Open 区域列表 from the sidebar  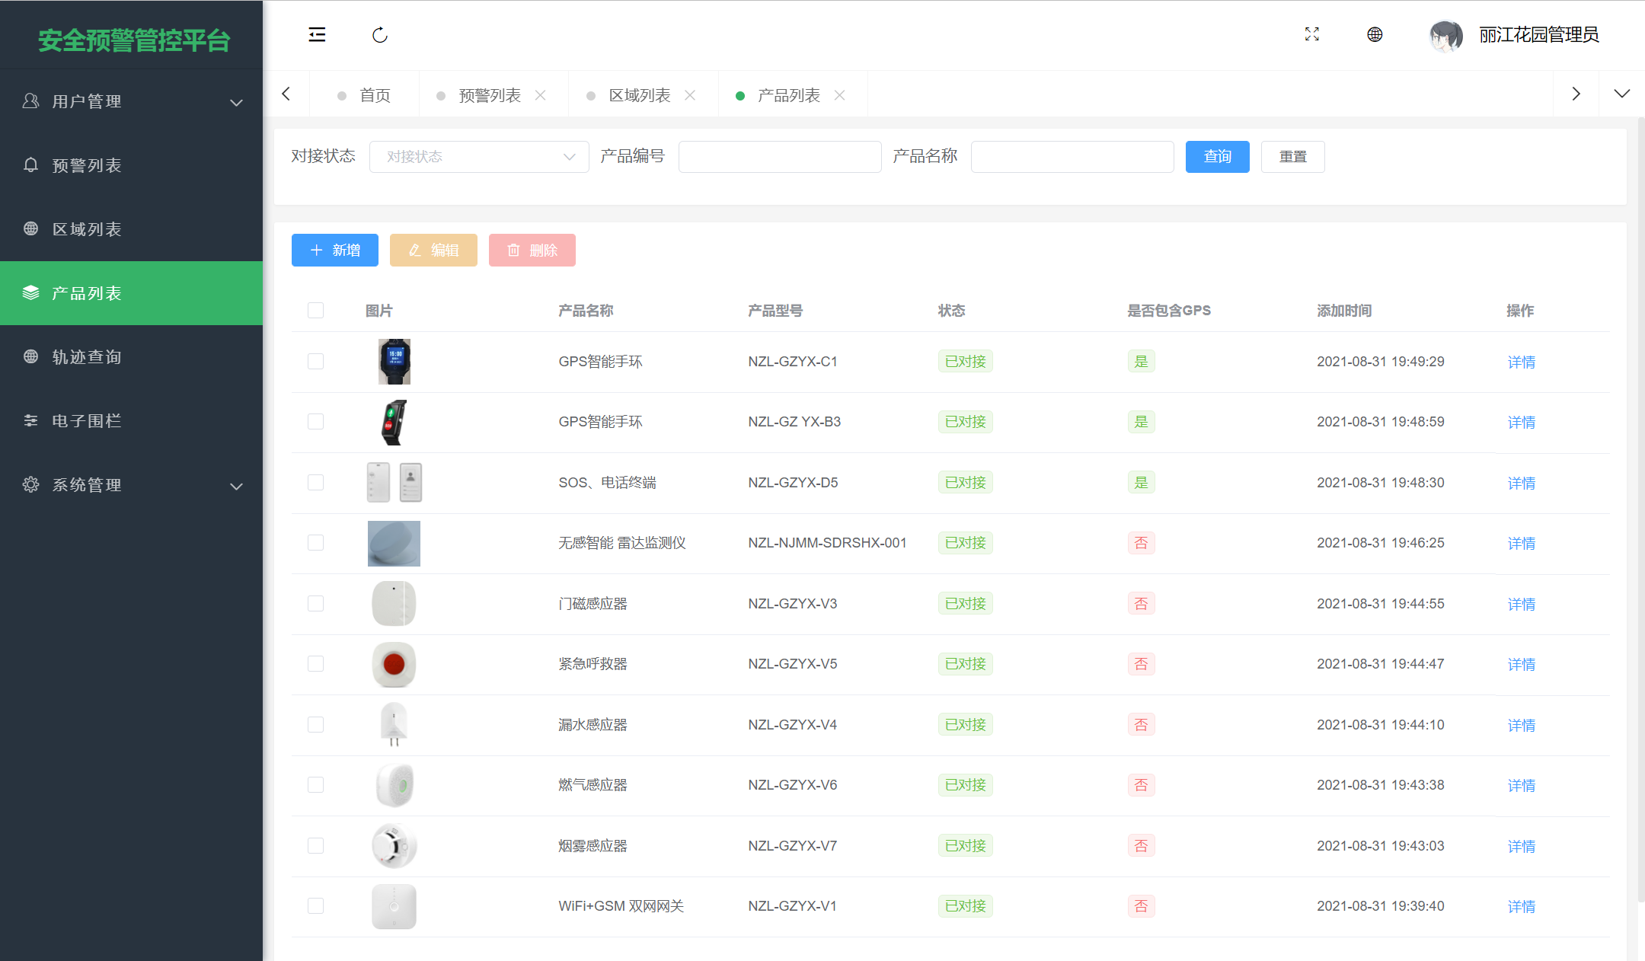click(86, 228)
